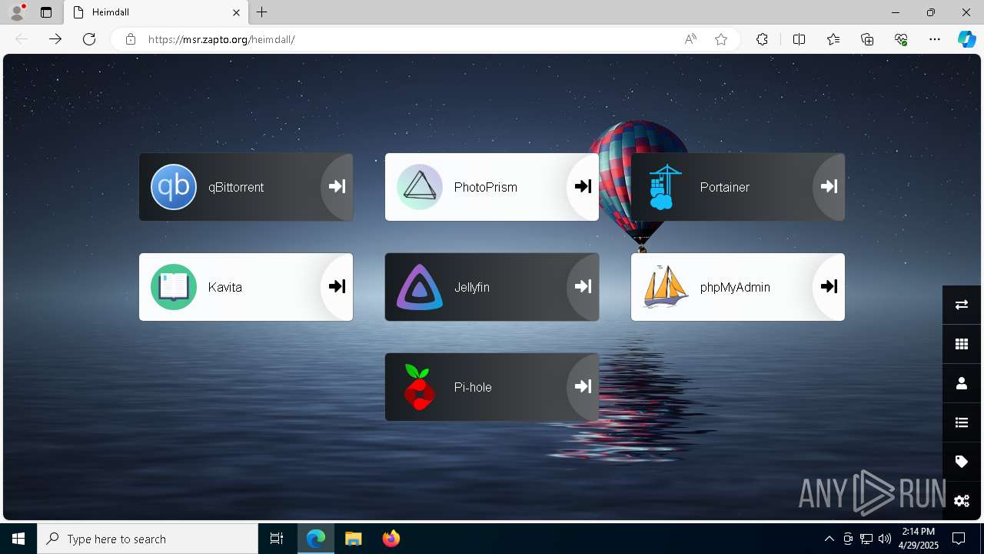Open Task View on the taskbar
The height and width of the screenshot is (554, 984).
277,539
